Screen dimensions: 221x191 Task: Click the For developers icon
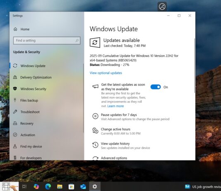[15, 158]
